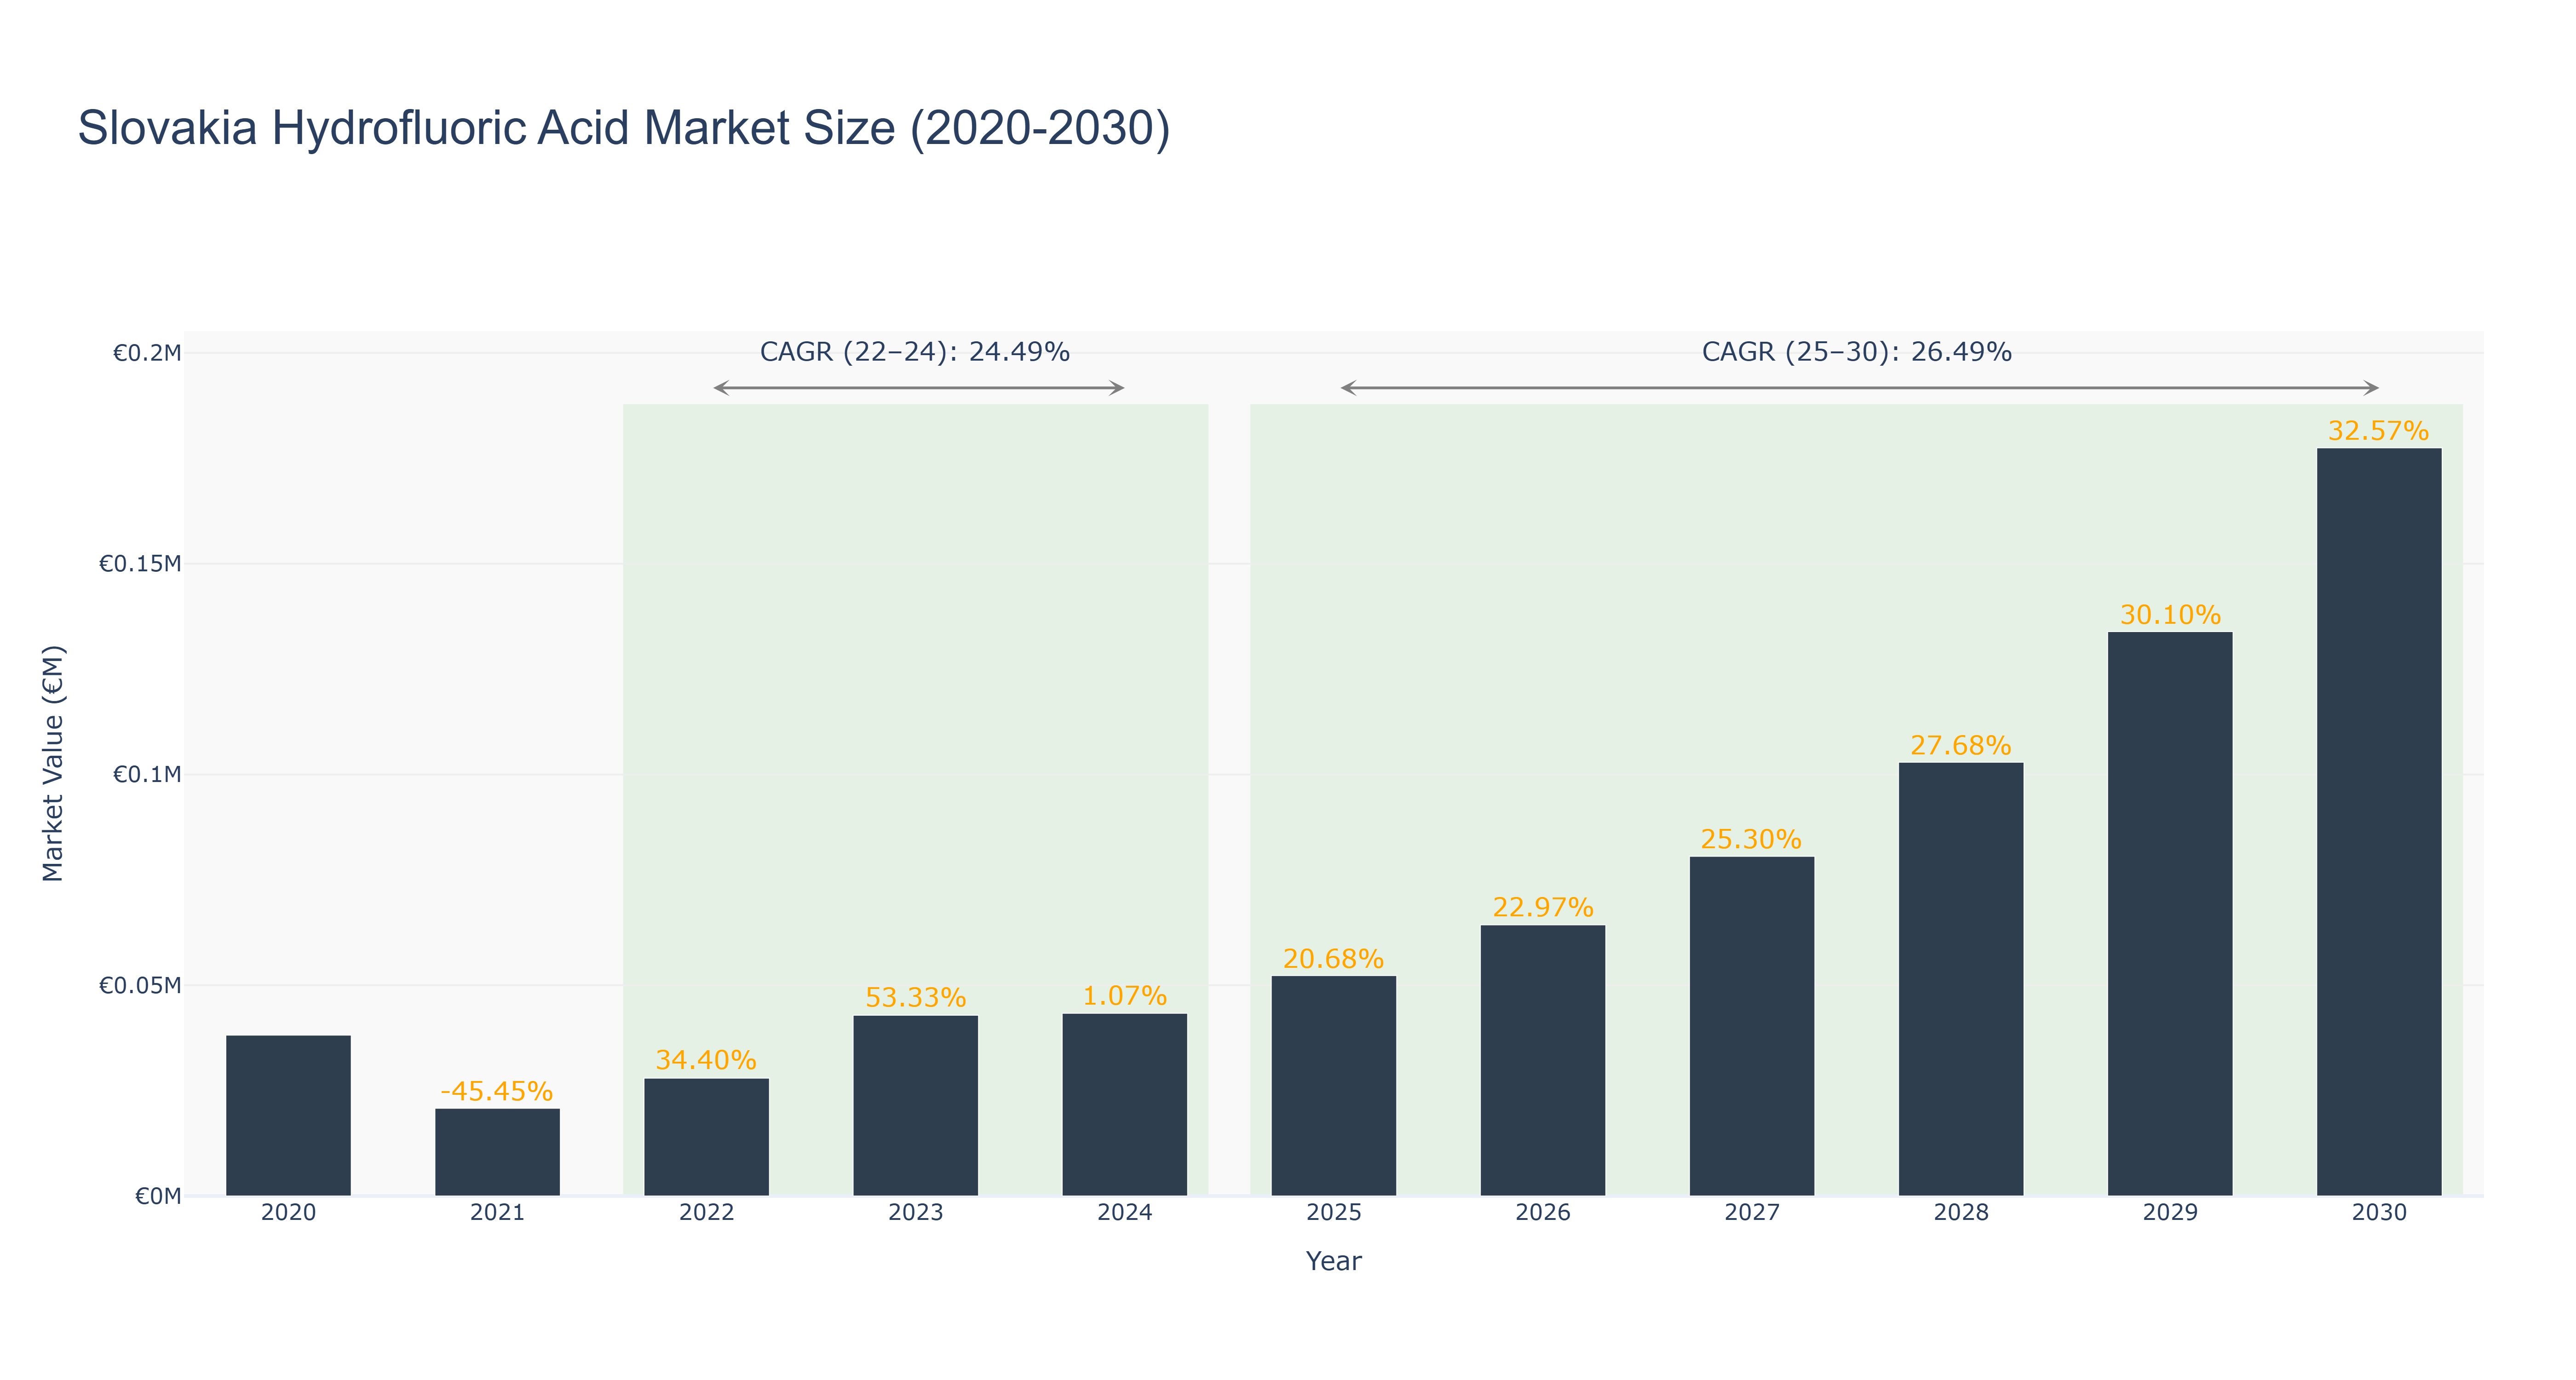This screenshot has width=2576, height=1380.
Task: Click the Market Value (€M) axis title
Action: tap(53, 763)
